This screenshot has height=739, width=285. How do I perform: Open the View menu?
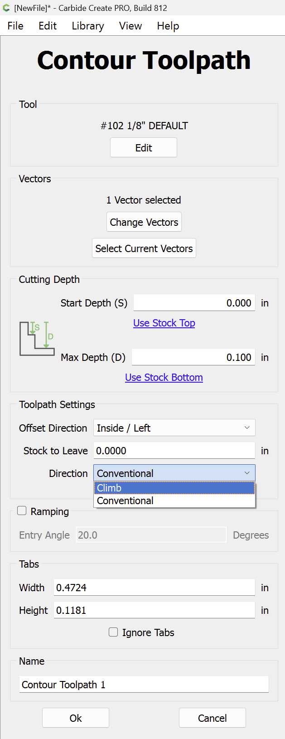[130, 26]
